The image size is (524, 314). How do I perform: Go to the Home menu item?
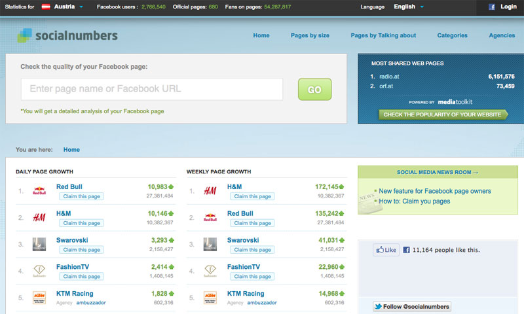[x=261, y=35]
